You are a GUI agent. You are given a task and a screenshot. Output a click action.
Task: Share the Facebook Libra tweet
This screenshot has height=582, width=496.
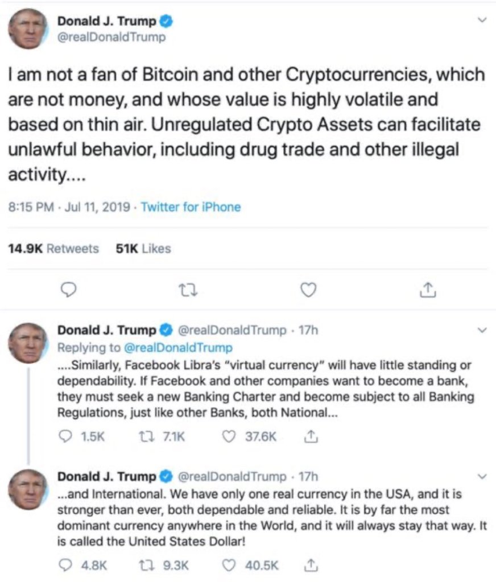[x=311, y=437]
